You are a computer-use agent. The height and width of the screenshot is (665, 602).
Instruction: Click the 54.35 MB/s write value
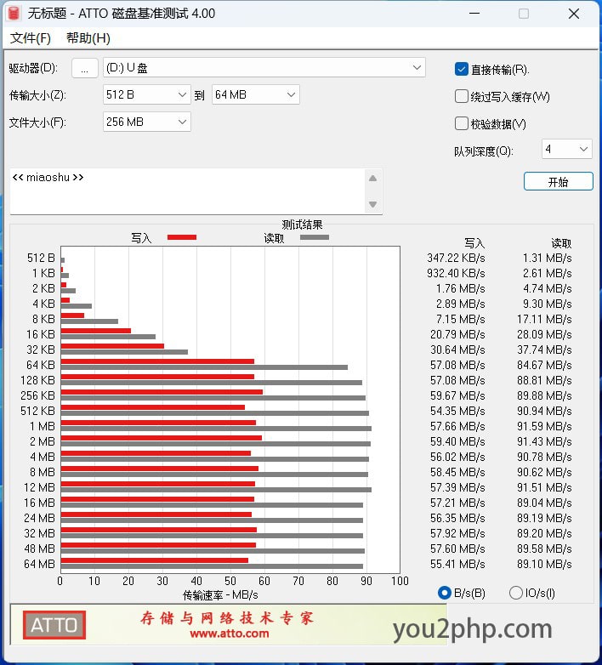pyautogui.click(x=457, y=411)
